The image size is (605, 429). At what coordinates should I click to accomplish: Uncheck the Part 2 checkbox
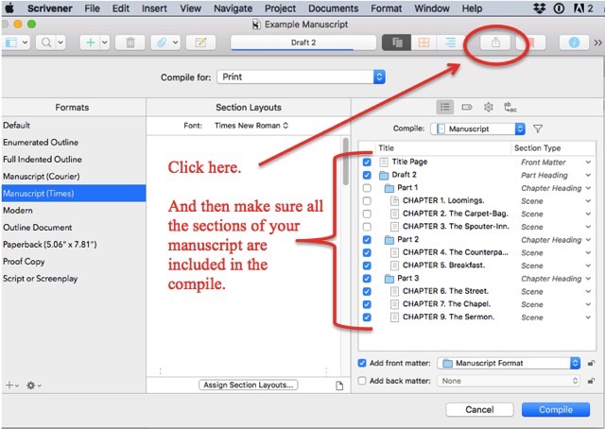[367, 240]
